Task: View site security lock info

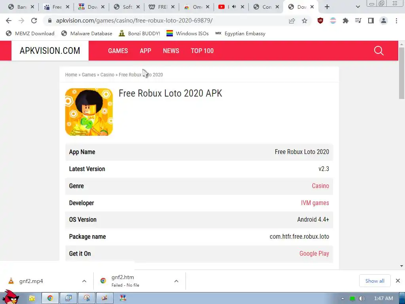Action: tap(50, 21)
